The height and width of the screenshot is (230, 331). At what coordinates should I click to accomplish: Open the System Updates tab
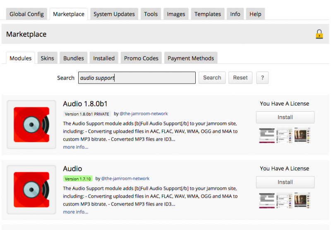(114, 14)
